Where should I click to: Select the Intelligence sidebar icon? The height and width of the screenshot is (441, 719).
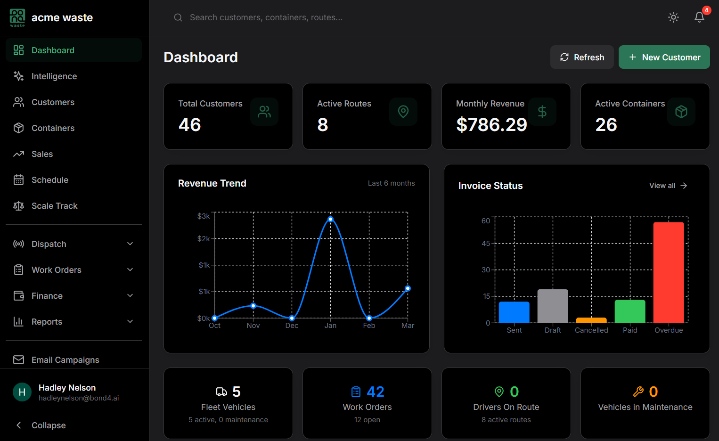[18, 76]
